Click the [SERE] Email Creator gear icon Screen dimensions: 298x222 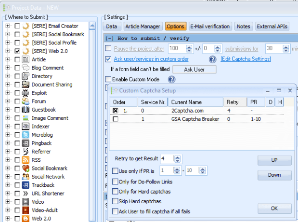click(26, 26)
